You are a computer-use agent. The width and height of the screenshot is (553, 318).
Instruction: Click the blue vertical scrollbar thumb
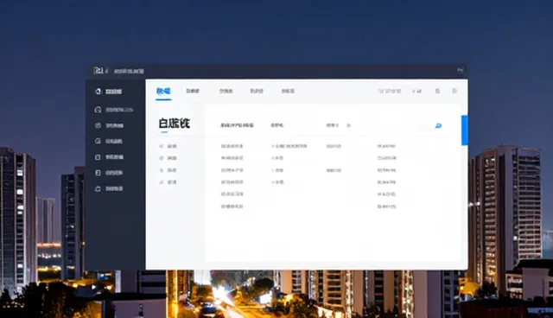pyautogui.click(x=465, y=130)
